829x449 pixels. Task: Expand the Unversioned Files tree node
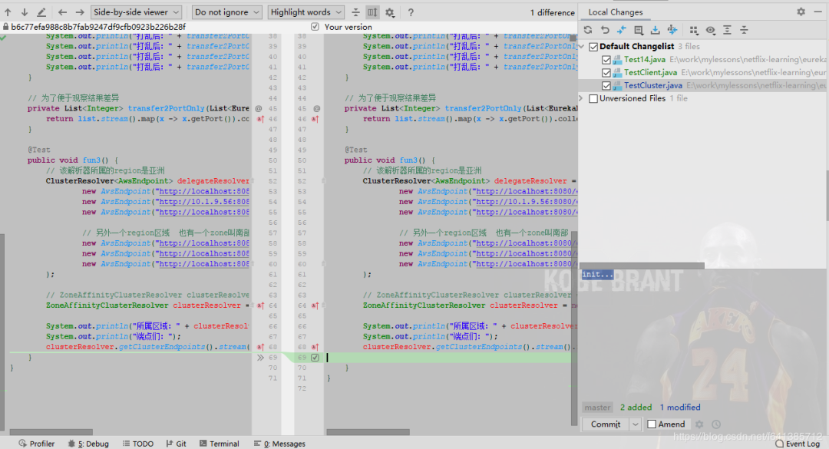pyautogui.click(x=582, y=98)
